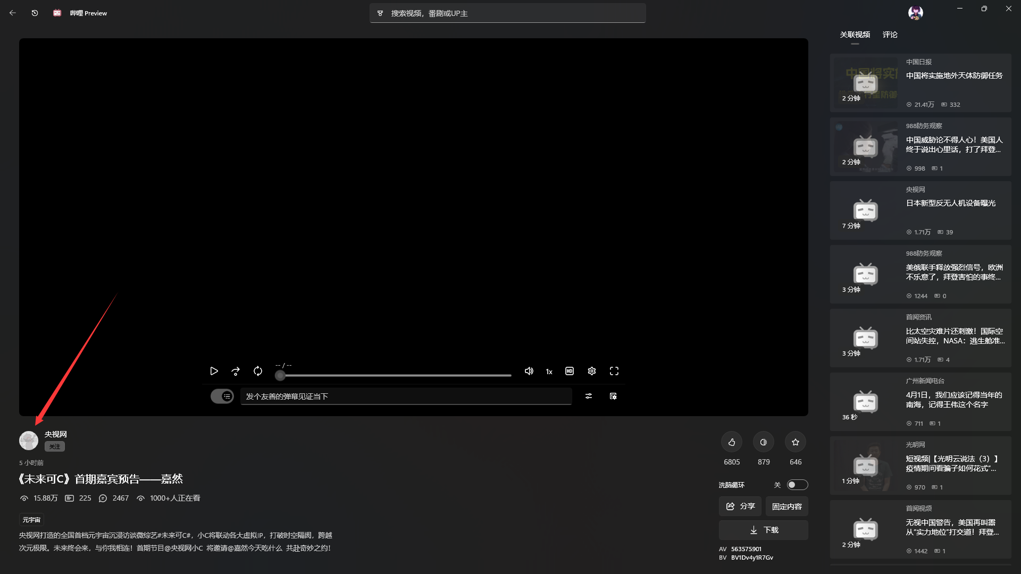
Task: Mute with the volume speaker icon
Action: click(x=529, y=371)
